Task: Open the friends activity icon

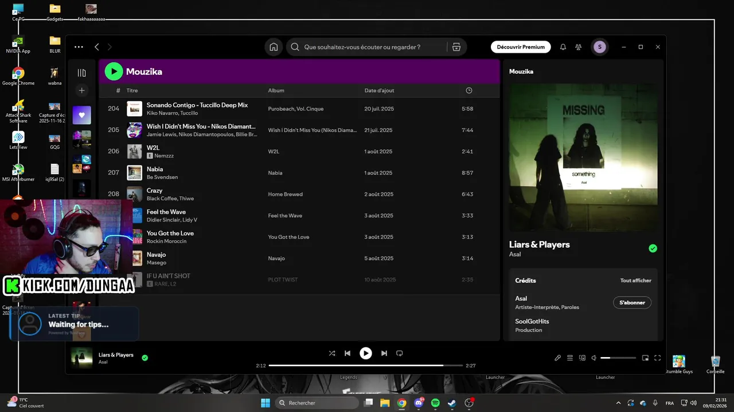Action: pyautogui.click(x=579, y=47)
